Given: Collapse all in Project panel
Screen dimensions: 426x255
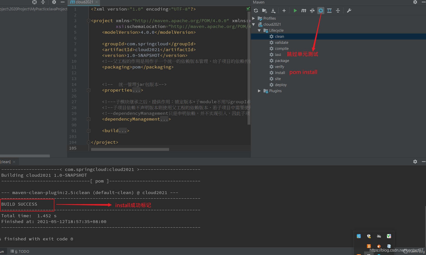Looking at the screenshot, I should [x=43, y=2].
